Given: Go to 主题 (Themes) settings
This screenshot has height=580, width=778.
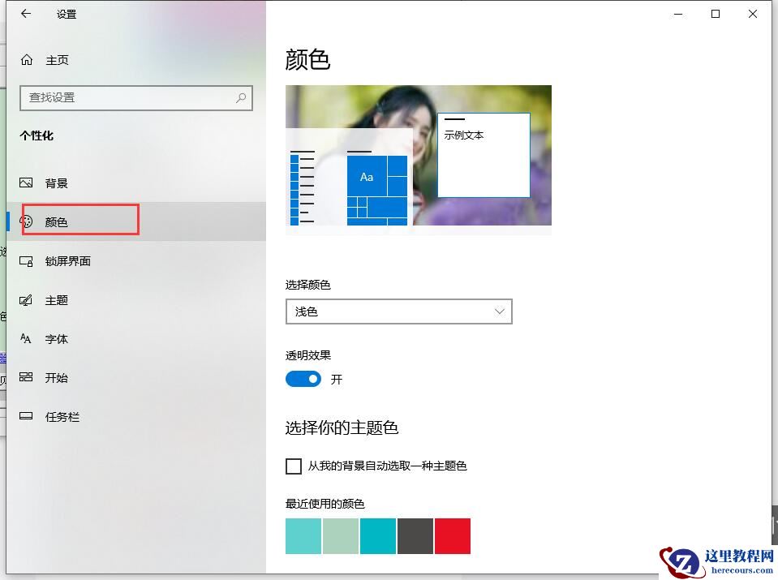Looking at the screenshot, I should pyautogui.click(x=55, y=299).
